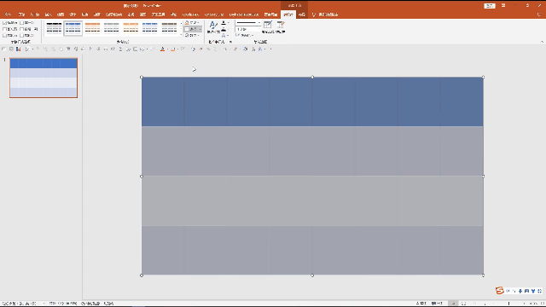Switch to Reading view
Image resolution: width=546 pixels, height=307 pixels.
pos(474,304)
